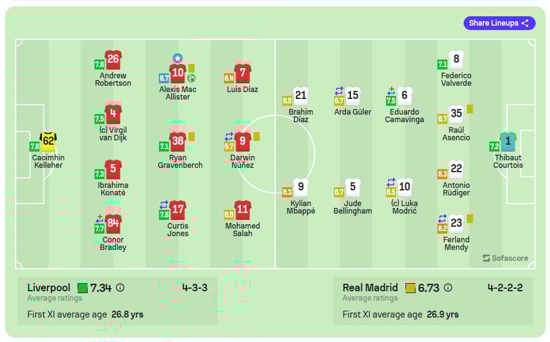Select Alexis Mac Allister's number 10 jersey
The width and height of the screenshot is (550, 342).
point(178,73)
